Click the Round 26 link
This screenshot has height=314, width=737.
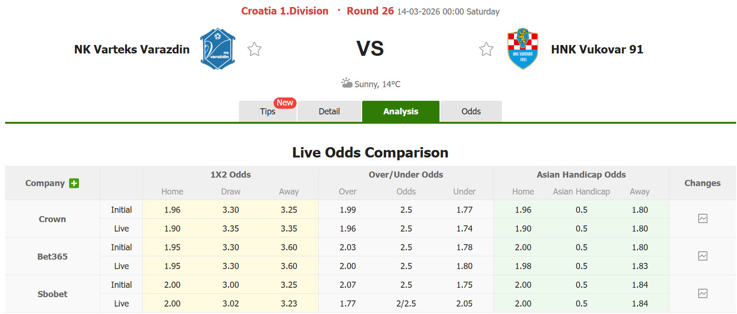point(370,10)
